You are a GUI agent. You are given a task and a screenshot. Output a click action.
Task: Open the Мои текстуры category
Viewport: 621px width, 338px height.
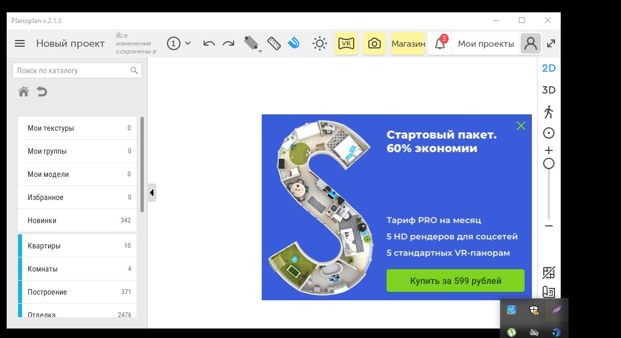click(x=77, y=128)
